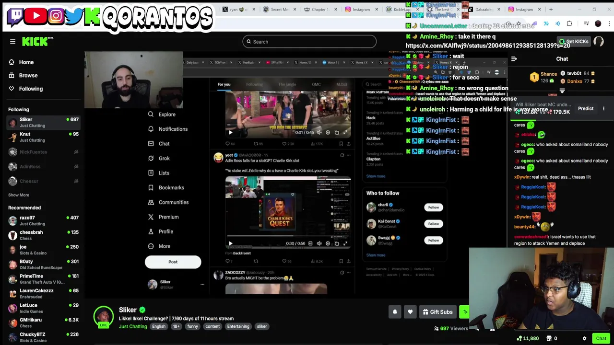Select the For you timeline tab
614x345 pixels.
224,84
